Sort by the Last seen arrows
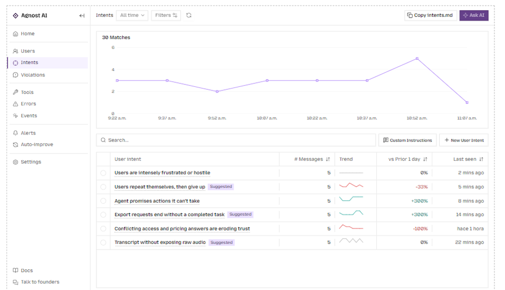 coord(481,159)
